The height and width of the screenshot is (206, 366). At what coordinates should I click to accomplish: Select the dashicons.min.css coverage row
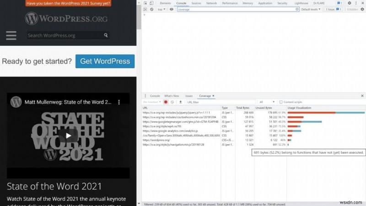click(253, 117)
